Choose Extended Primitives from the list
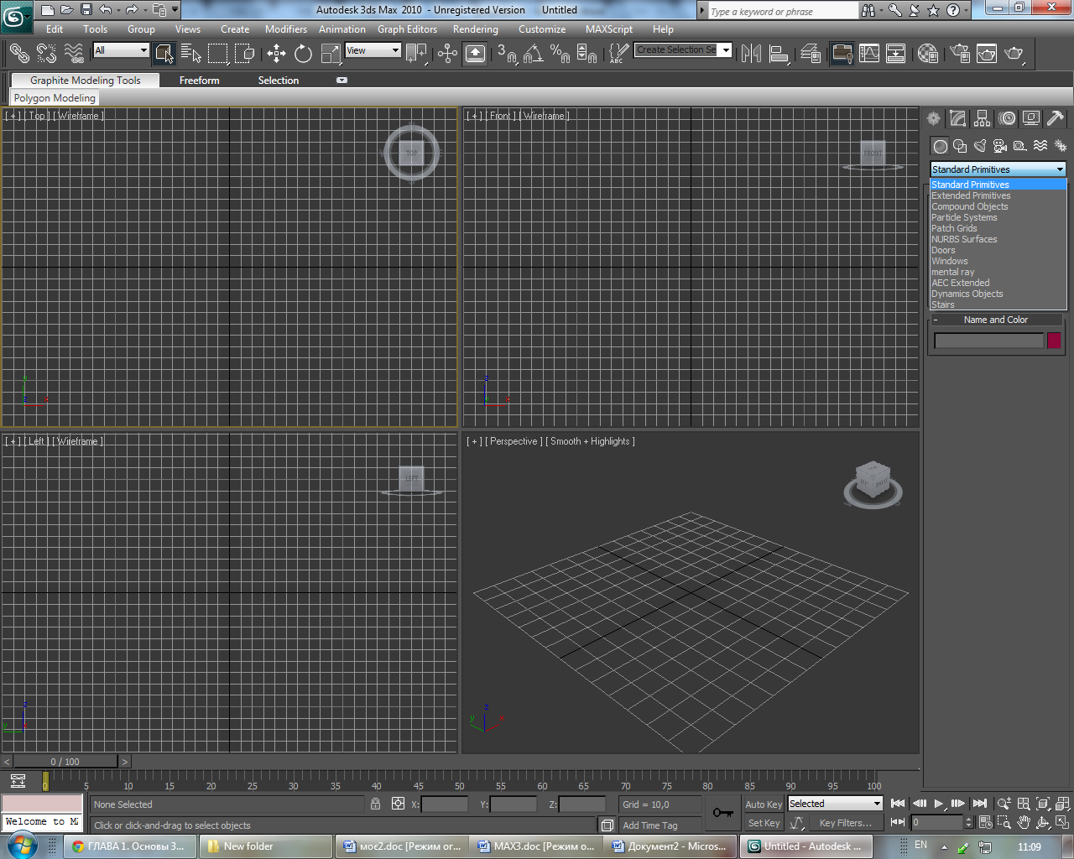Image resolution: width=1074 pixels, height=859 pixels. coord(971,195)
